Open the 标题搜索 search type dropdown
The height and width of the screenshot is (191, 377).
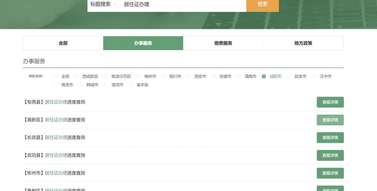[103, 4]
